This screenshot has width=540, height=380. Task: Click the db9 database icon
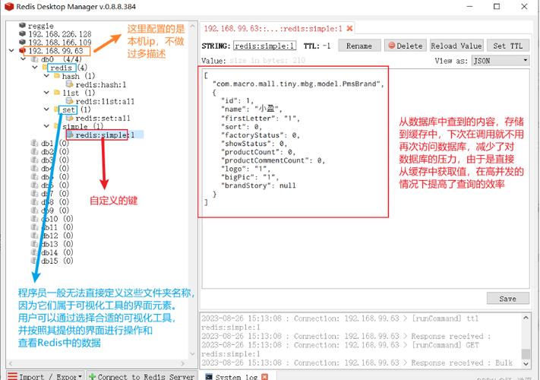pyautogui.click(x=34, y=211)
